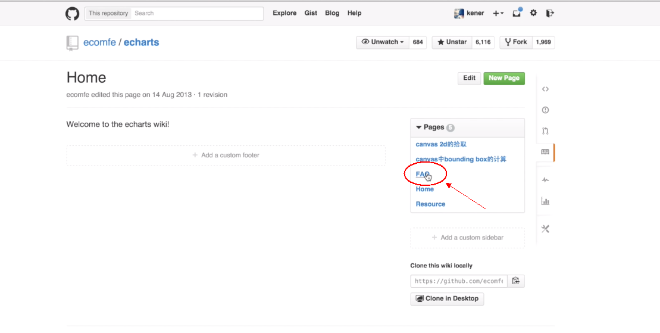Open the canvas 2d的拾取 wiki page
Screen dimensions: 660x333
[441, 144]
